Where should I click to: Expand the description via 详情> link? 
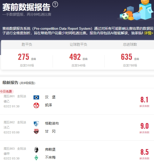pos(149,33)
